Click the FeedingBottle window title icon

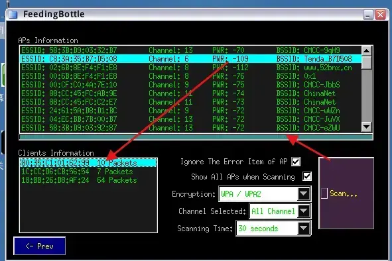tap(13, 15)
